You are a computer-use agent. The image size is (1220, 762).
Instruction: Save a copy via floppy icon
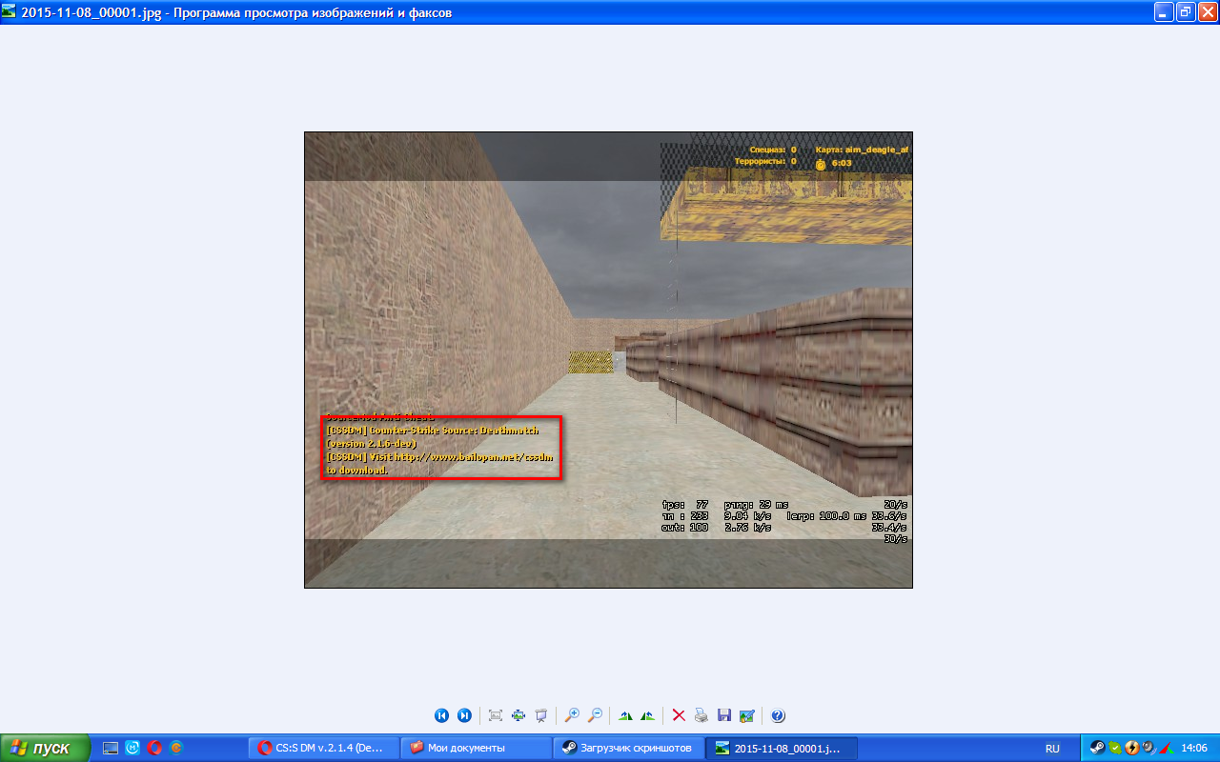point(724,715)
